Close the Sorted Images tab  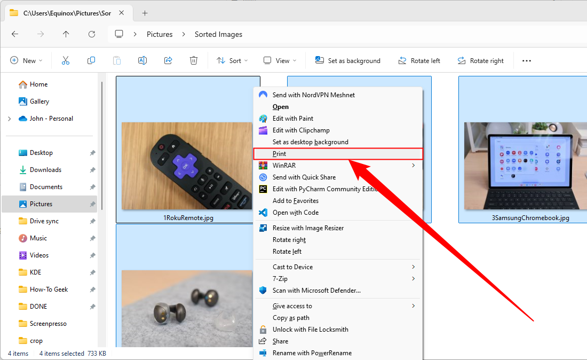[122, 13]
